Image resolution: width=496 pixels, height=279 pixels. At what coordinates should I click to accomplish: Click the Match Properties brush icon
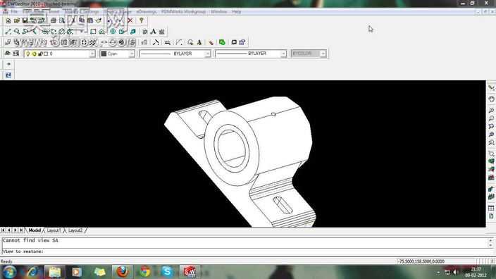point(99,20)
